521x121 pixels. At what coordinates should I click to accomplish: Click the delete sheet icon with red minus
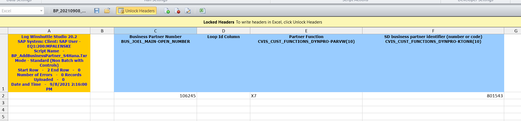pyautogui.click(x=177, y=11)
